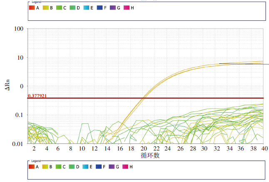
Task: Click the green C swatch in upper legend
Action: (59, 8)
